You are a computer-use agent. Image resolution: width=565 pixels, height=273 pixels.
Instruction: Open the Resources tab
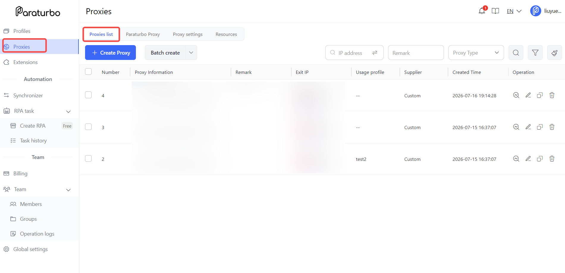(x=226, y=34)
